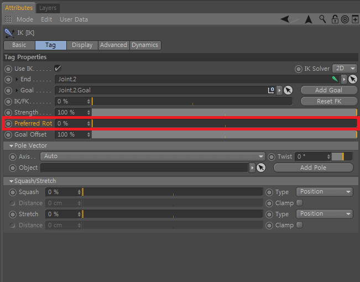Open the magnifier search icon
This screenshot has height=282, width=360.
point(322,19)
